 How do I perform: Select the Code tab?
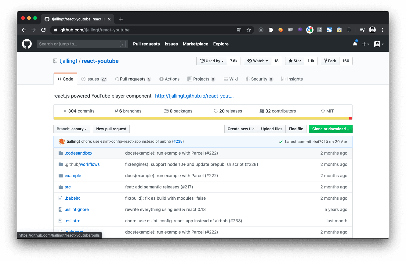tap(65, 79)
